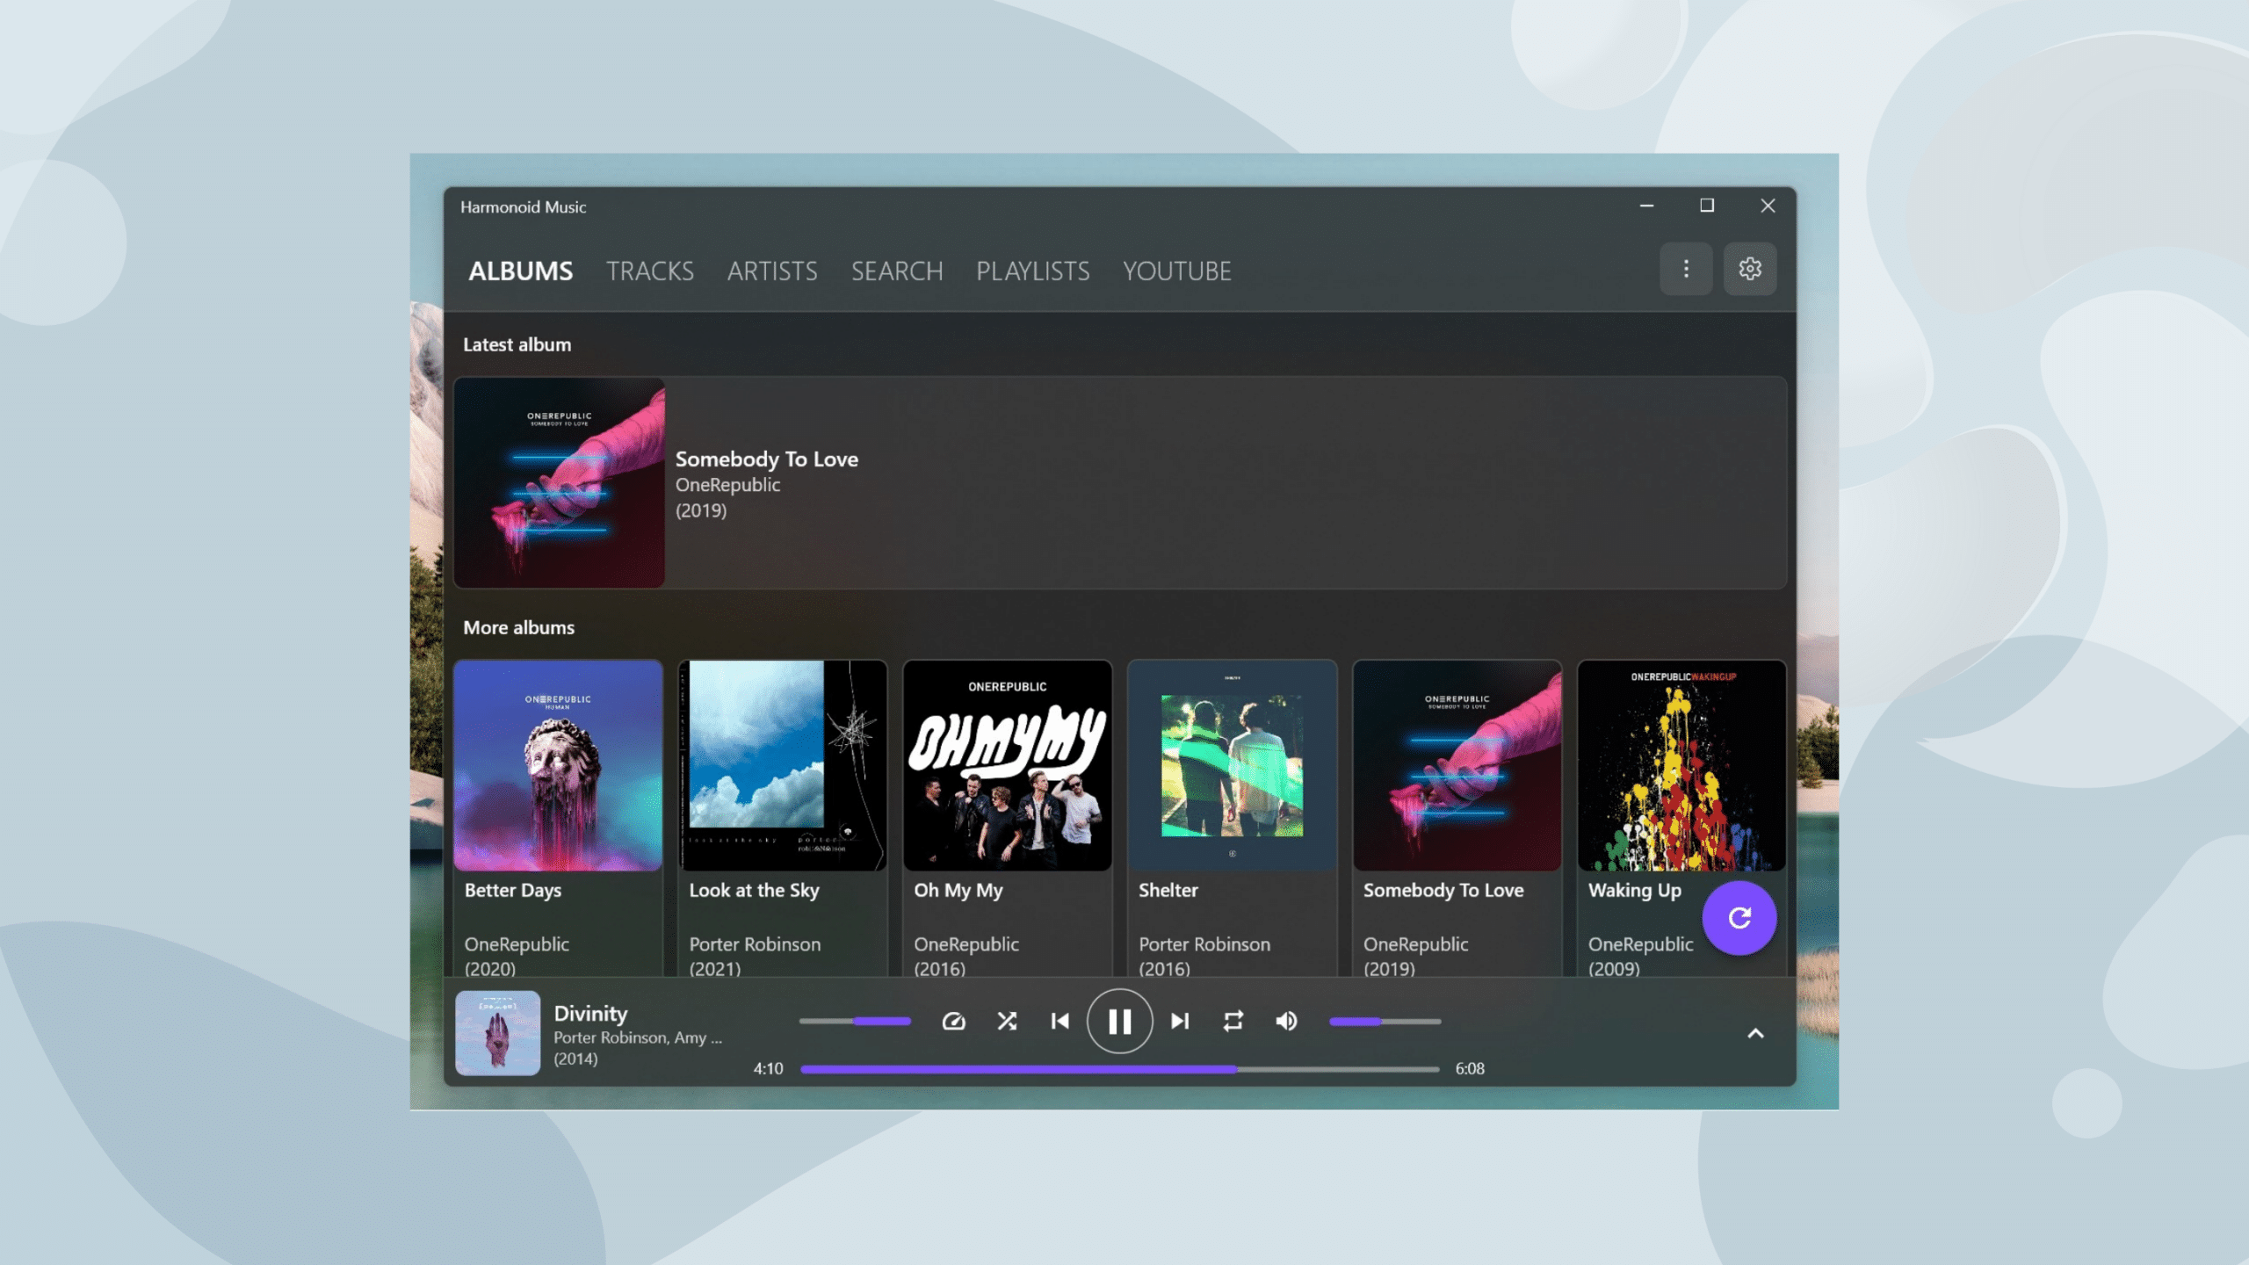Click the "More albums" heading
Image resolution: width=2249 pixels, height=1265 pixels.
(518, 627)
